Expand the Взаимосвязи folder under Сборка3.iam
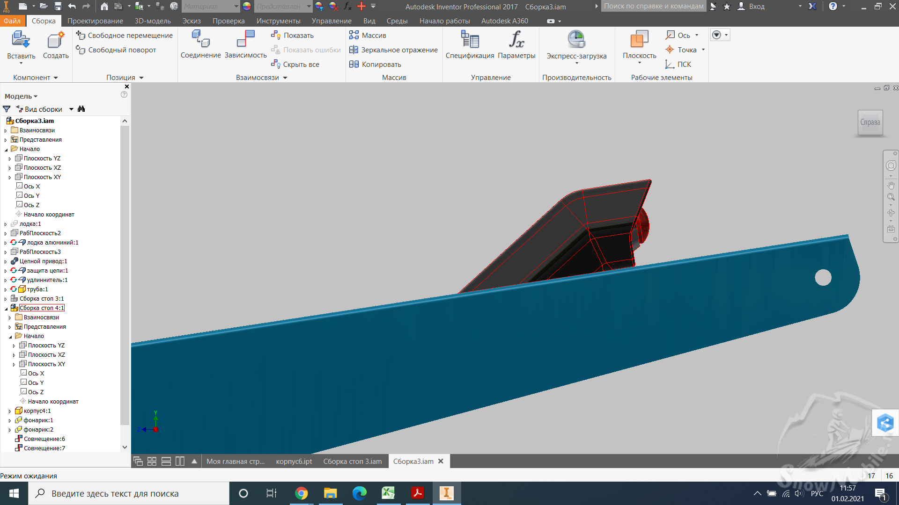Viewport: 899px width, 505px height. [x=6, y=130]
